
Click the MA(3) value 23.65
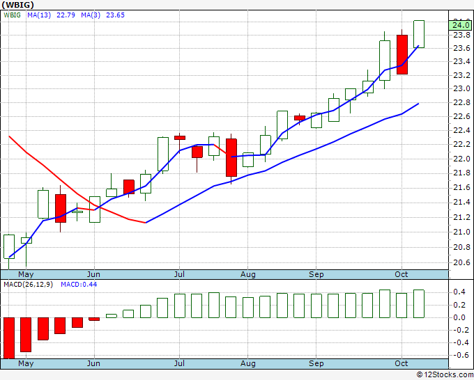tap(115, 15)
